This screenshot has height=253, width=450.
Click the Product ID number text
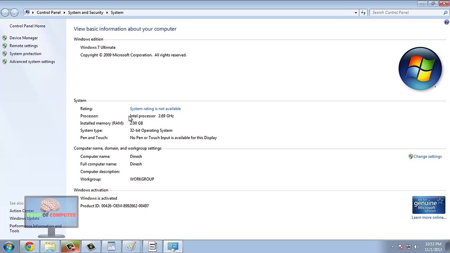[125, 206]
